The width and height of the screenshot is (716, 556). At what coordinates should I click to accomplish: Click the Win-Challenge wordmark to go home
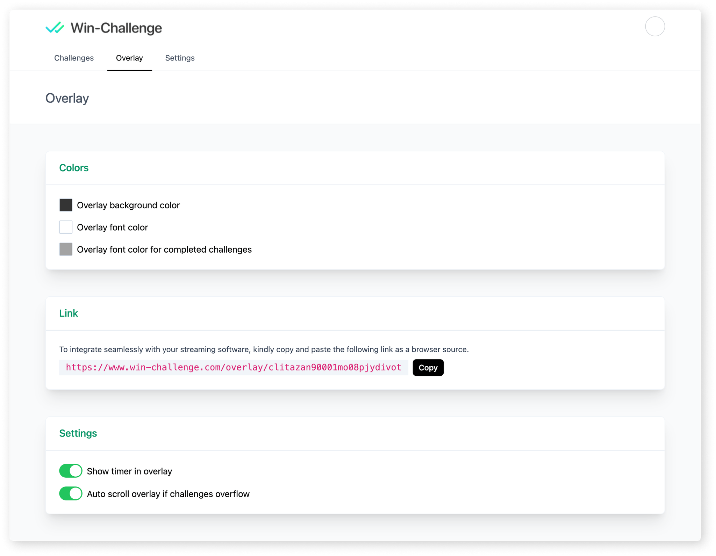click(116, 28)
